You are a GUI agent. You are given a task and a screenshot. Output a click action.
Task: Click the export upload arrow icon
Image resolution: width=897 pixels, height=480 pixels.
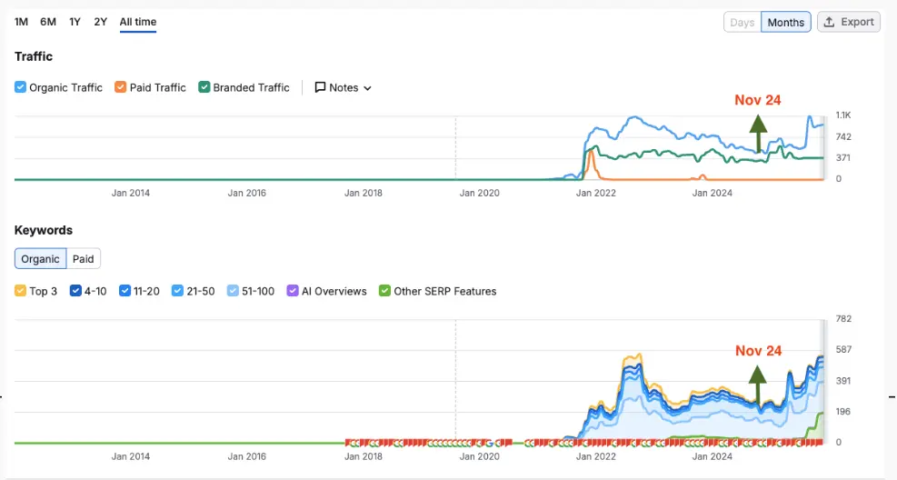(829, 22)
